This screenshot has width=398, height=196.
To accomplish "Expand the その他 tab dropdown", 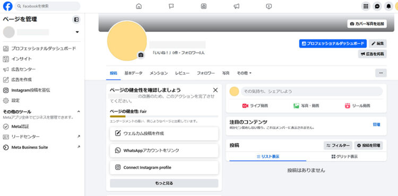I will (x=244, y=73).
